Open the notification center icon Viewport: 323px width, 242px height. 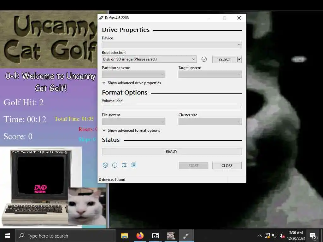coord(313,236)
